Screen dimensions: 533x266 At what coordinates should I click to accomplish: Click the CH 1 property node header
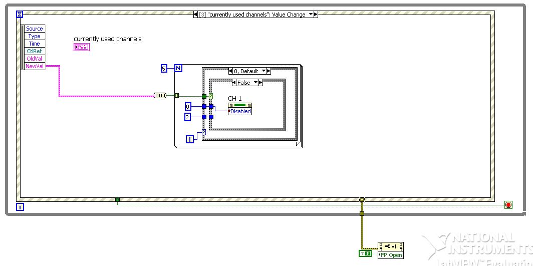coord(240,105)
